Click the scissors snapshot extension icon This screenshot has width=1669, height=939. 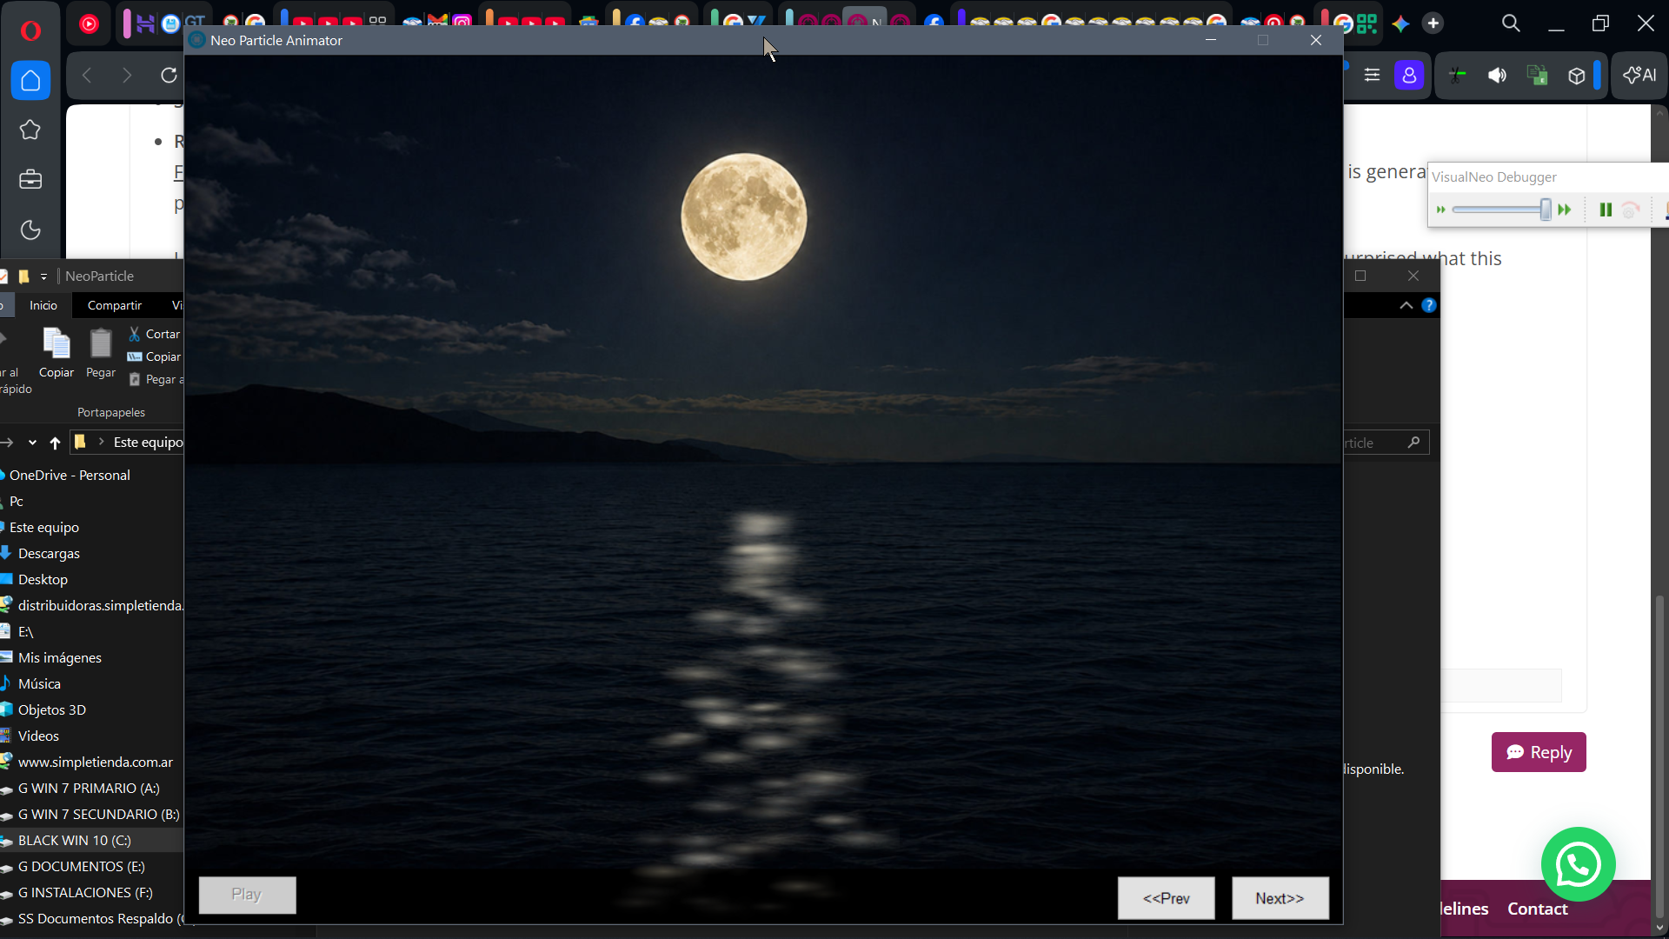pos(1458,76)
